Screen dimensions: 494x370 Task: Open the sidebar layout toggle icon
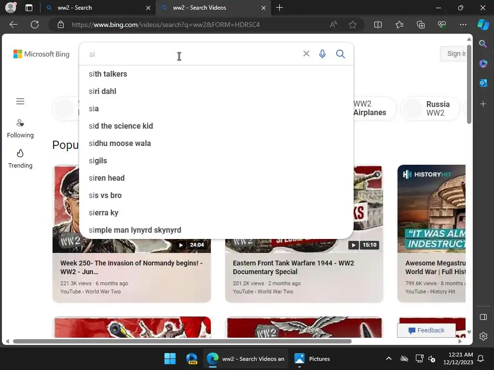tap(483, 317)
